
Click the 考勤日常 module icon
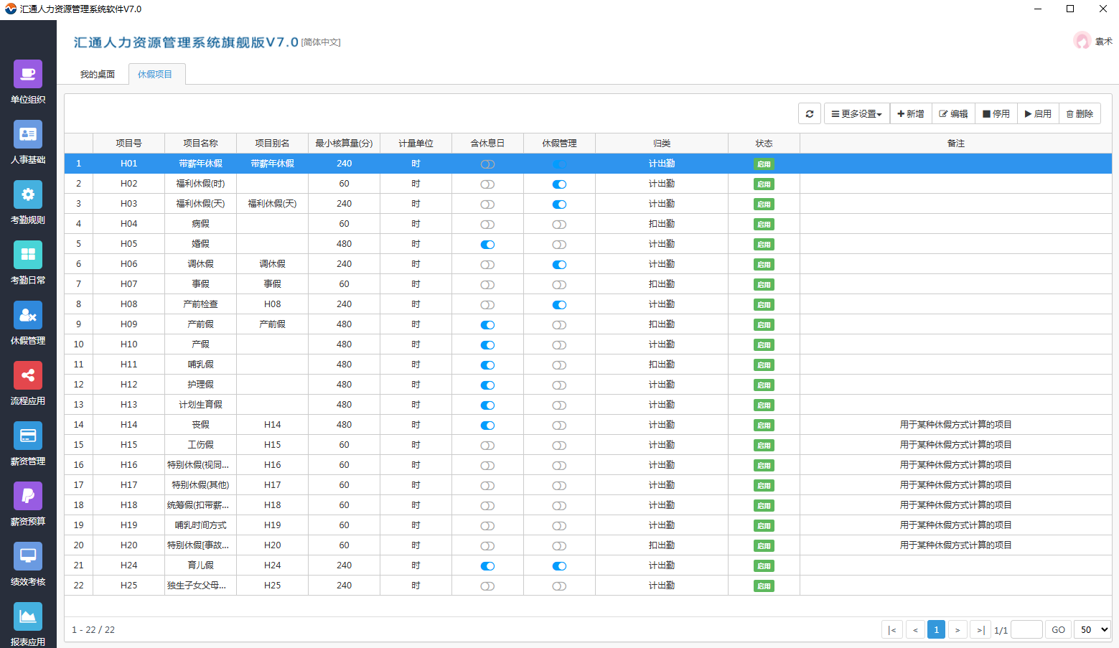tap(28, 262)
